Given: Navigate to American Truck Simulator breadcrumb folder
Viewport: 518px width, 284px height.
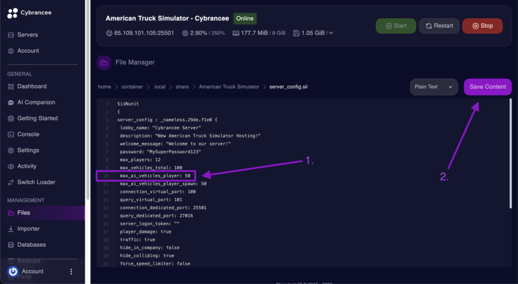Looking at the screenshot, I should (x=229, y=87).
